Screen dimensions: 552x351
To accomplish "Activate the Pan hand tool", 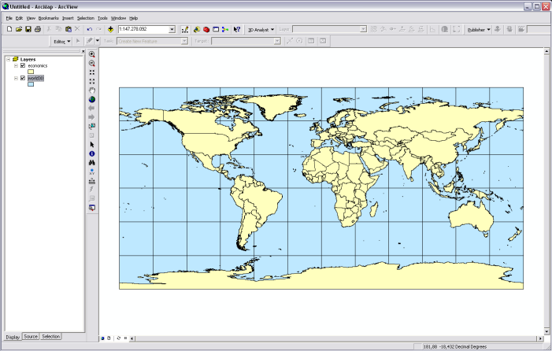I will pos(92,91).
